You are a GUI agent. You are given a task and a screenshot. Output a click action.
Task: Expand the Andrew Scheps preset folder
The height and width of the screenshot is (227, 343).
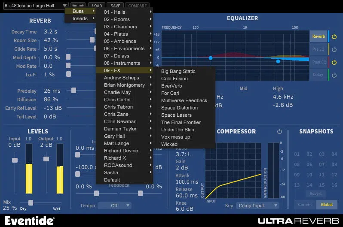point(125,78)
